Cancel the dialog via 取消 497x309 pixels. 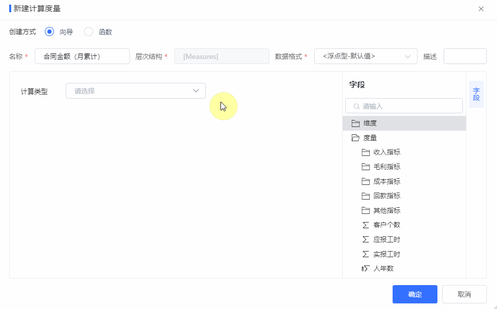tap(464, 294)
